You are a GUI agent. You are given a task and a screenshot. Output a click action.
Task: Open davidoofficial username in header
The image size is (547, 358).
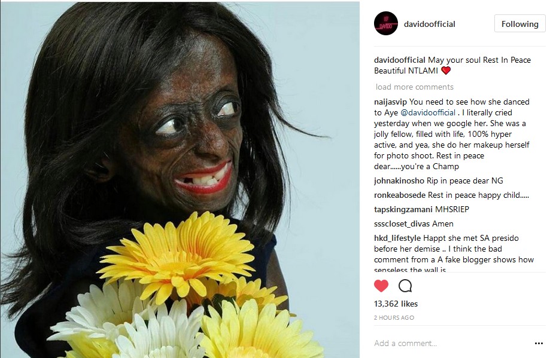point(430,24)
